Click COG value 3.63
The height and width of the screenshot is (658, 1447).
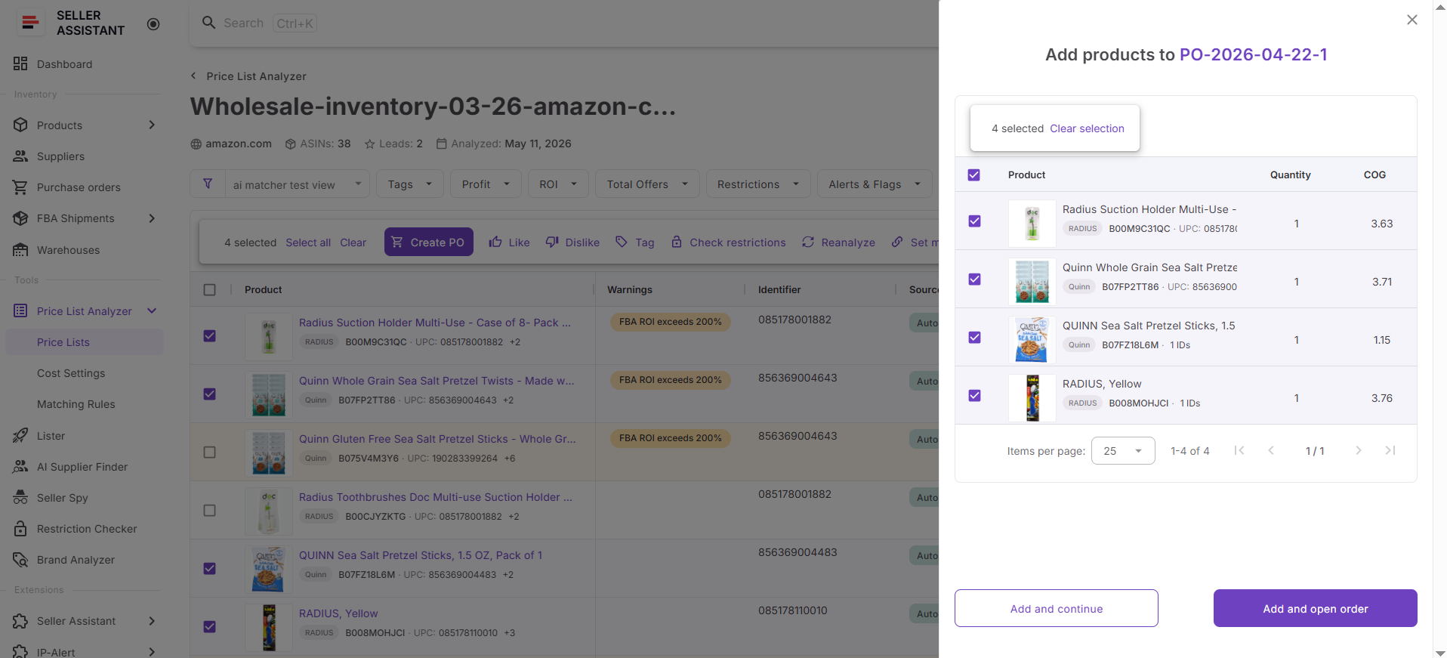click(x=1382, y=224)
